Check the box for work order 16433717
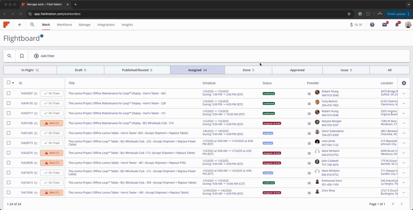The height and width of the screenshot is (210, 413). point(8,113)
